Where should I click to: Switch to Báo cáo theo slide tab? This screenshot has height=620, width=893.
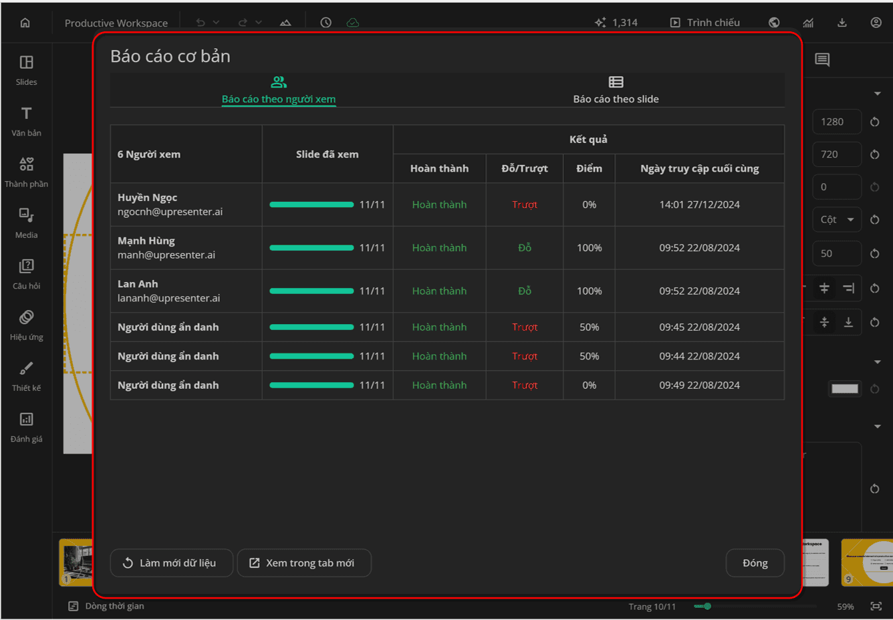pyautogui.click(x=616, y=90)
